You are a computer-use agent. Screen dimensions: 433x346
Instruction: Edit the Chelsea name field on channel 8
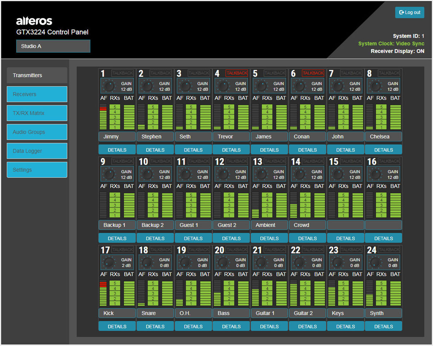pos(384,137)
